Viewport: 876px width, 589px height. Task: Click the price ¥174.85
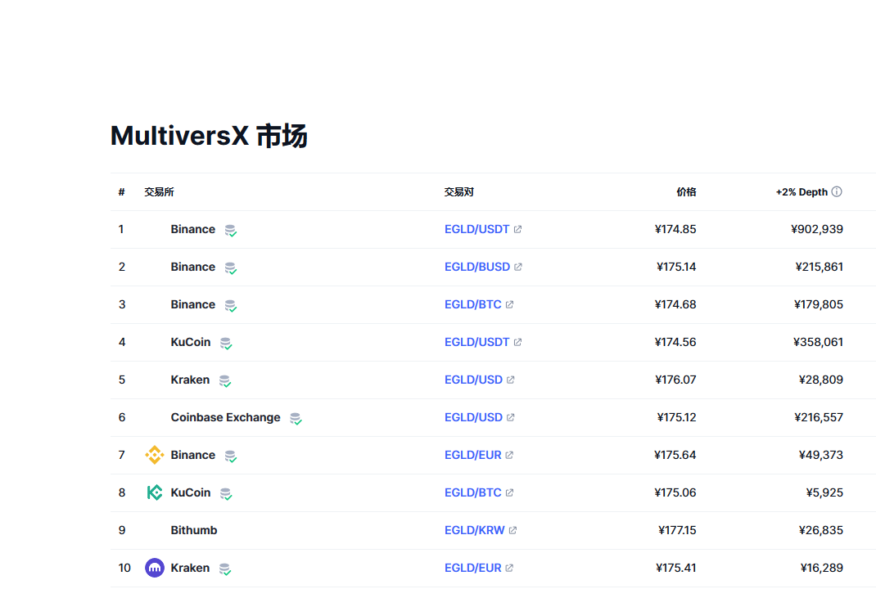[x=675, y=229]
